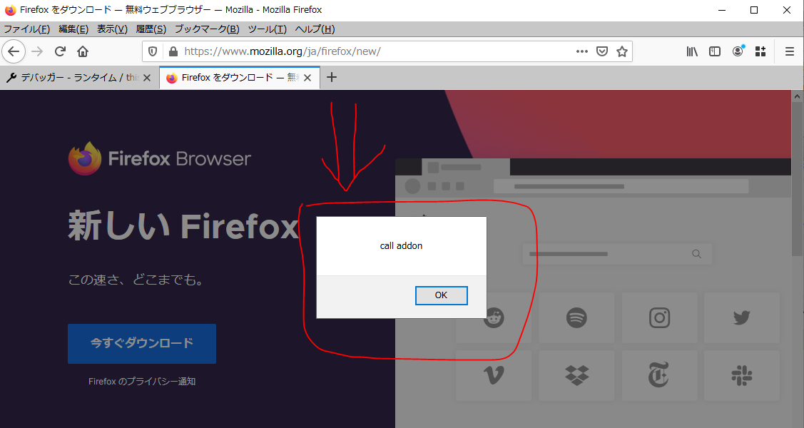Click the Twitter tile icon
The image size is (804, 428).
tap(741, 318)
